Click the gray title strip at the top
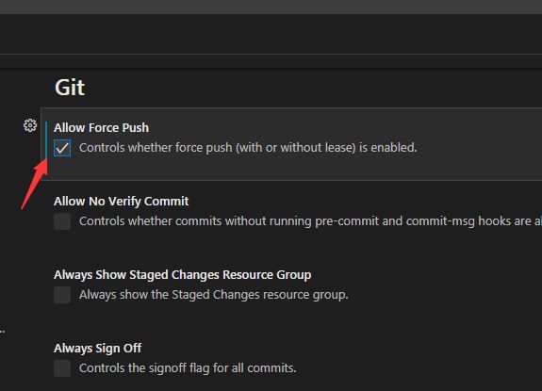Viewport: 542px width, 391px height. [x=271, y=7]
